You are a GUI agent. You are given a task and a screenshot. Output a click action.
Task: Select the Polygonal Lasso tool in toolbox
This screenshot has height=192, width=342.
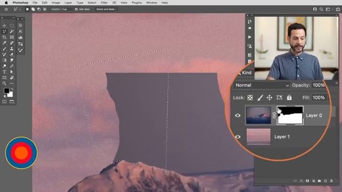click(4, 31)
